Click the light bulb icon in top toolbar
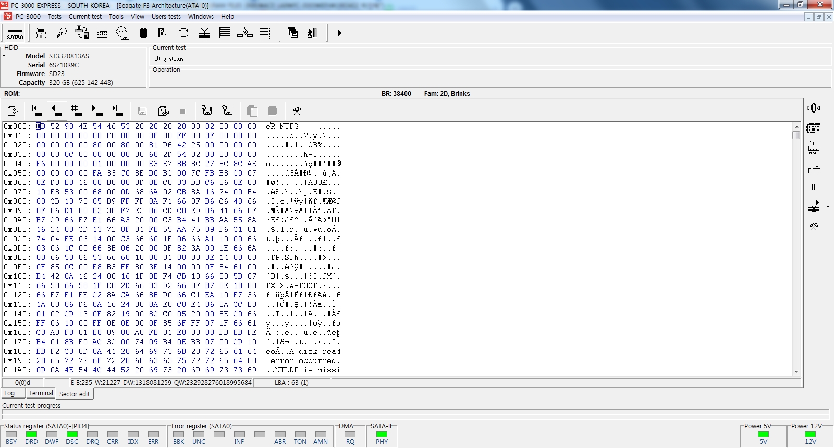Viewport: 834px width, 448px height. 62,33
